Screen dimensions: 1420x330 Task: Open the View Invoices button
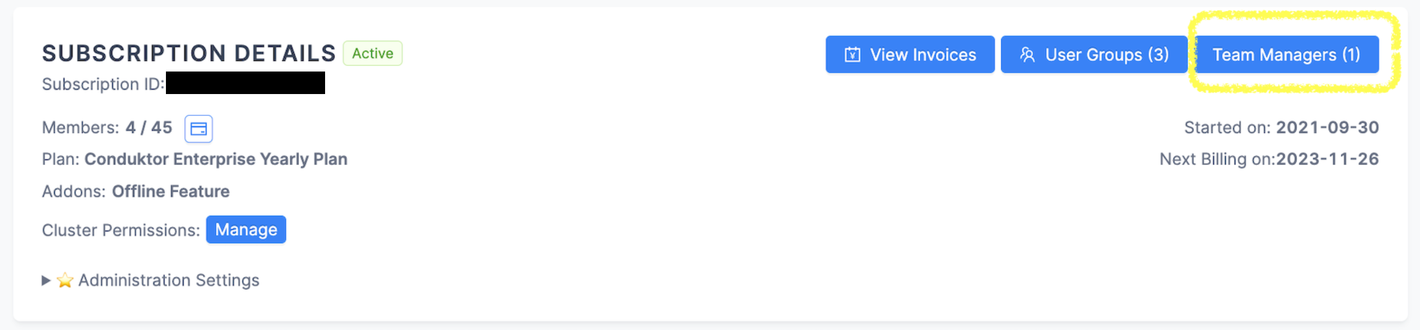(x=910, y=55)
